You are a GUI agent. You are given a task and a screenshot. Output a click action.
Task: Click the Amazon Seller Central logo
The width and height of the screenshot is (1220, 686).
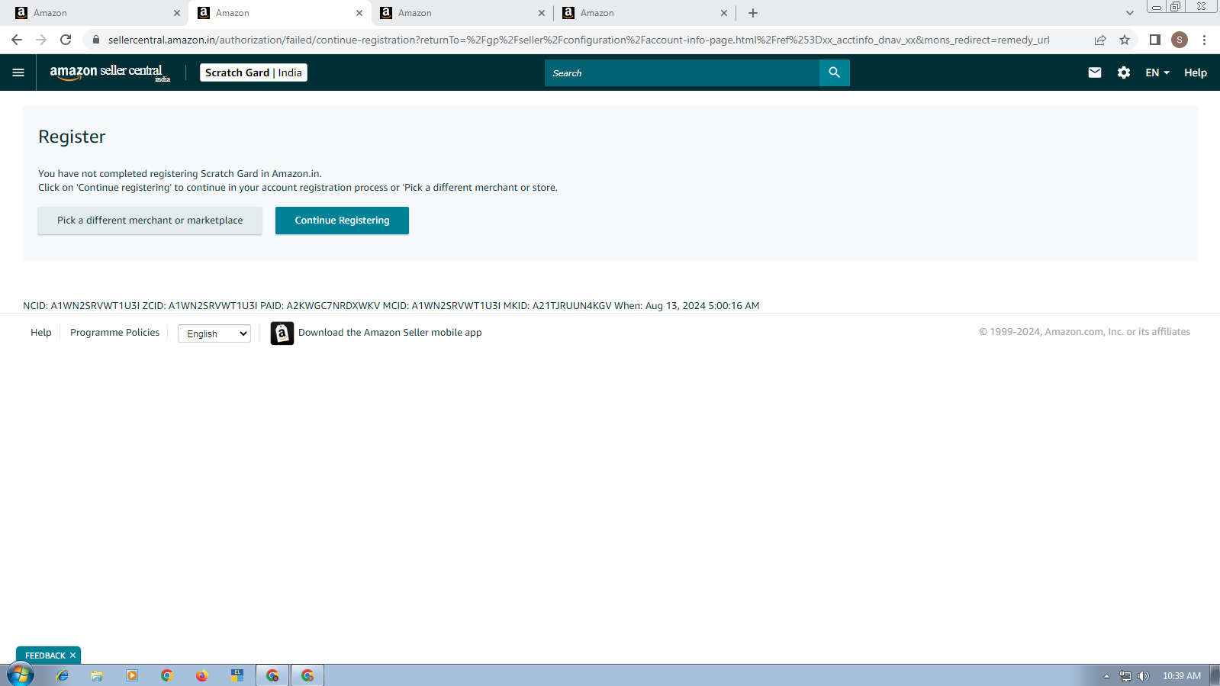click(110, 72)
